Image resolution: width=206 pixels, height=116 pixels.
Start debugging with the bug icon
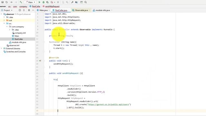pos(43,2)
